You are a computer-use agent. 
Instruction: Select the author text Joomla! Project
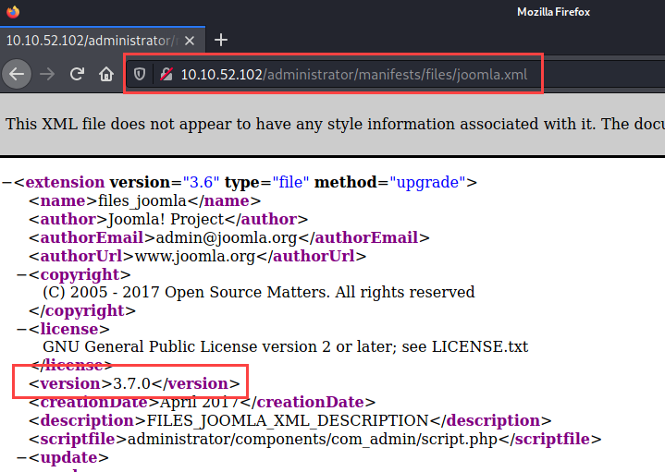[166, 220]
